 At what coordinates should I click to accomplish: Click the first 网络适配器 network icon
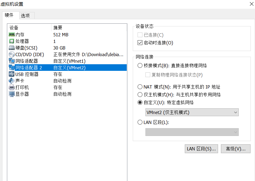click(12, 61)
